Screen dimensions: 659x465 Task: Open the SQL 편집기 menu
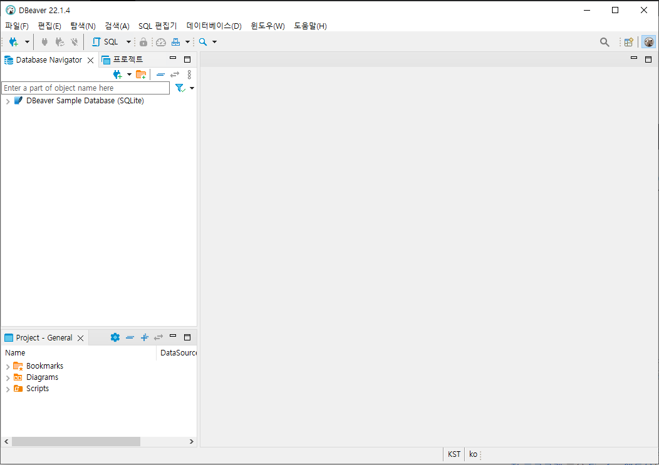click(x=158, y=26)
